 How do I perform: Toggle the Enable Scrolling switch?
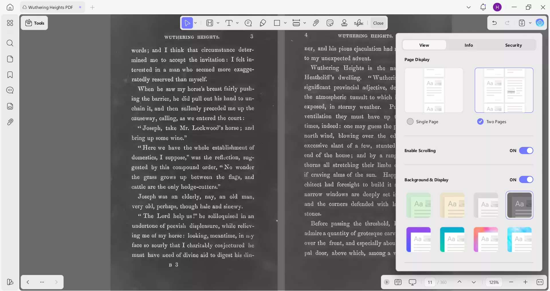click(x=526, y=151)
